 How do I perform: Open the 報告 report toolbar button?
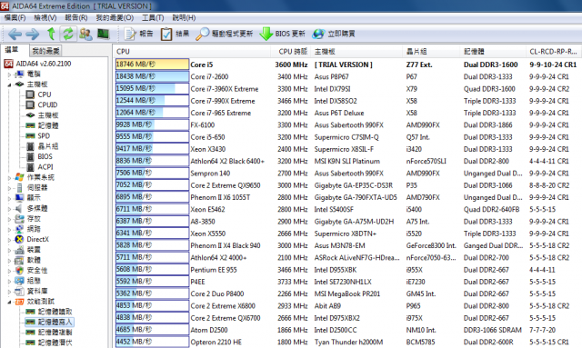pos(139,34)
